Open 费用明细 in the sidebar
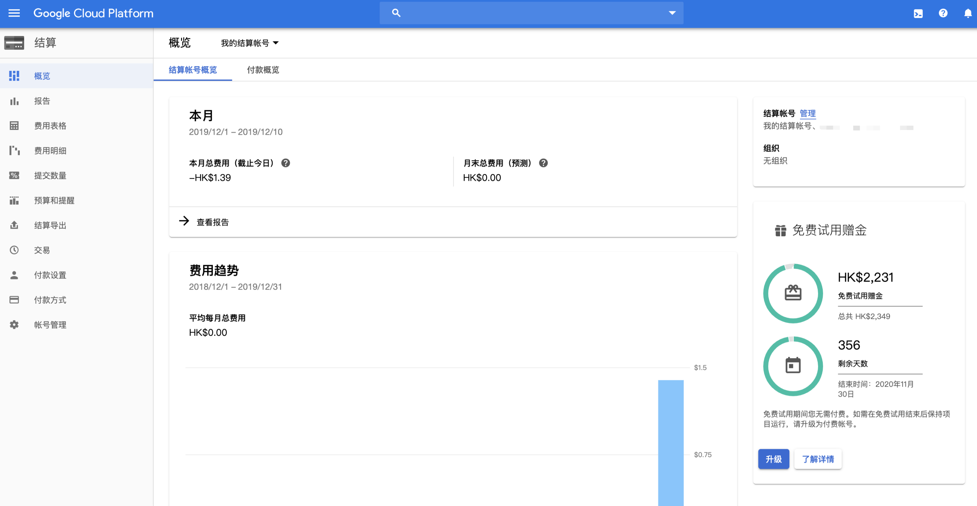Viewport: 977px width, 506px height. (77, 151)
